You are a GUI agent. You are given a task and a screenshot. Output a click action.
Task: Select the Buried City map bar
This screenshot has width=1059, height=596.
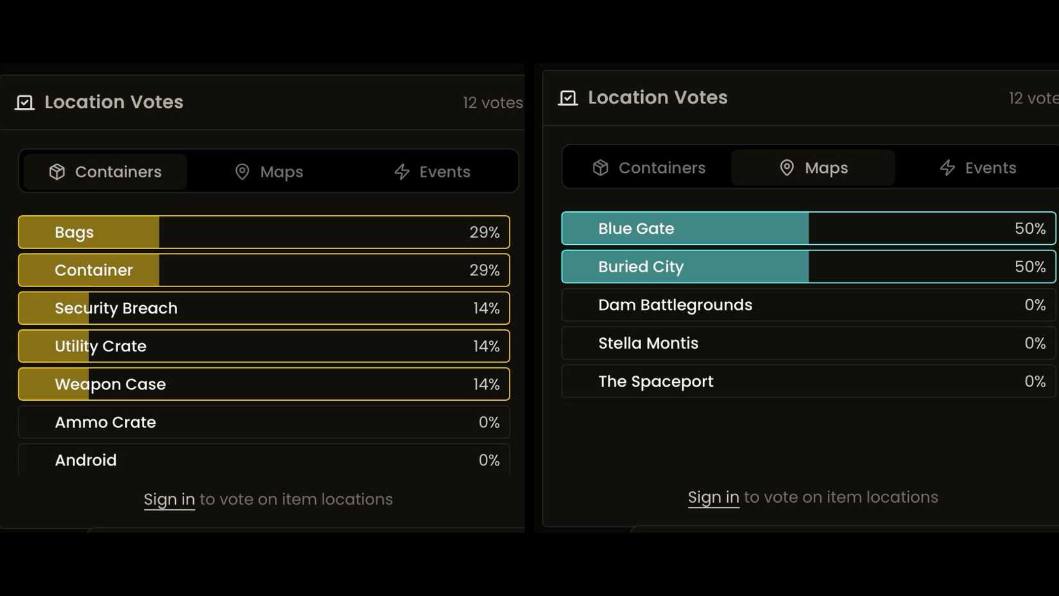click(x=808, y=267)
